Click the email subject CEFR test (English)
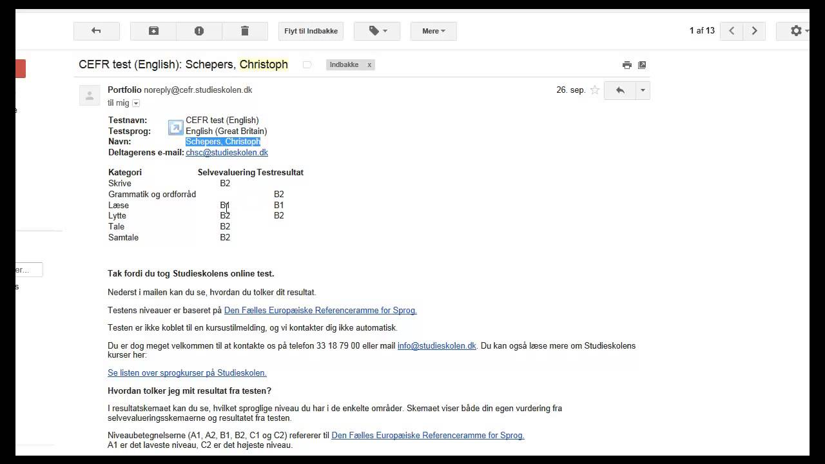This screenshot has width=825, height=464. [183, 64]
